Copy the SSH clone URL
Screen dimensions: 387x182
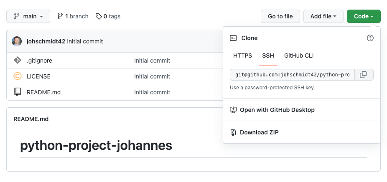click(363, 75)
